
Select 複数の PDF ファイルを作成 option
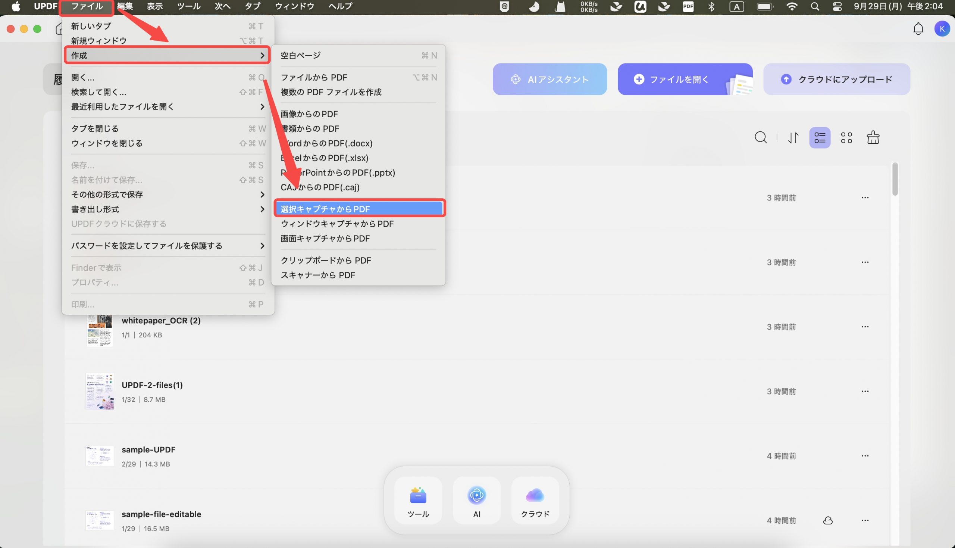[358, 92]
